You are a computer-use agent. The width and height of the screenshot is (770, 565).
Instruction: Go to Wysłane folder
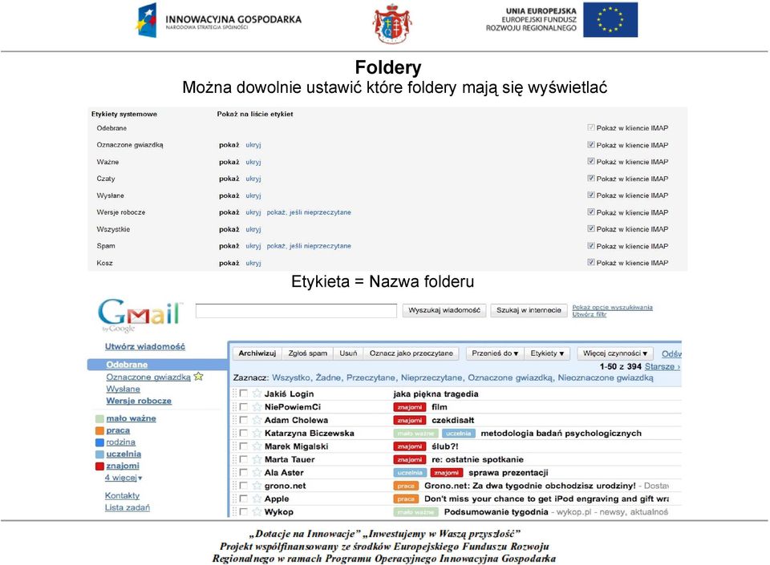pyautogui.click(x=124, y=389)
